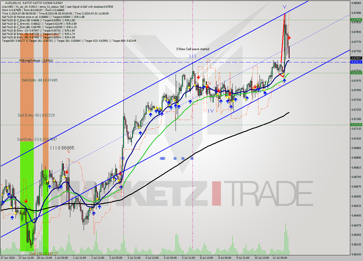Click the 0.67405 price axis value

356,90
